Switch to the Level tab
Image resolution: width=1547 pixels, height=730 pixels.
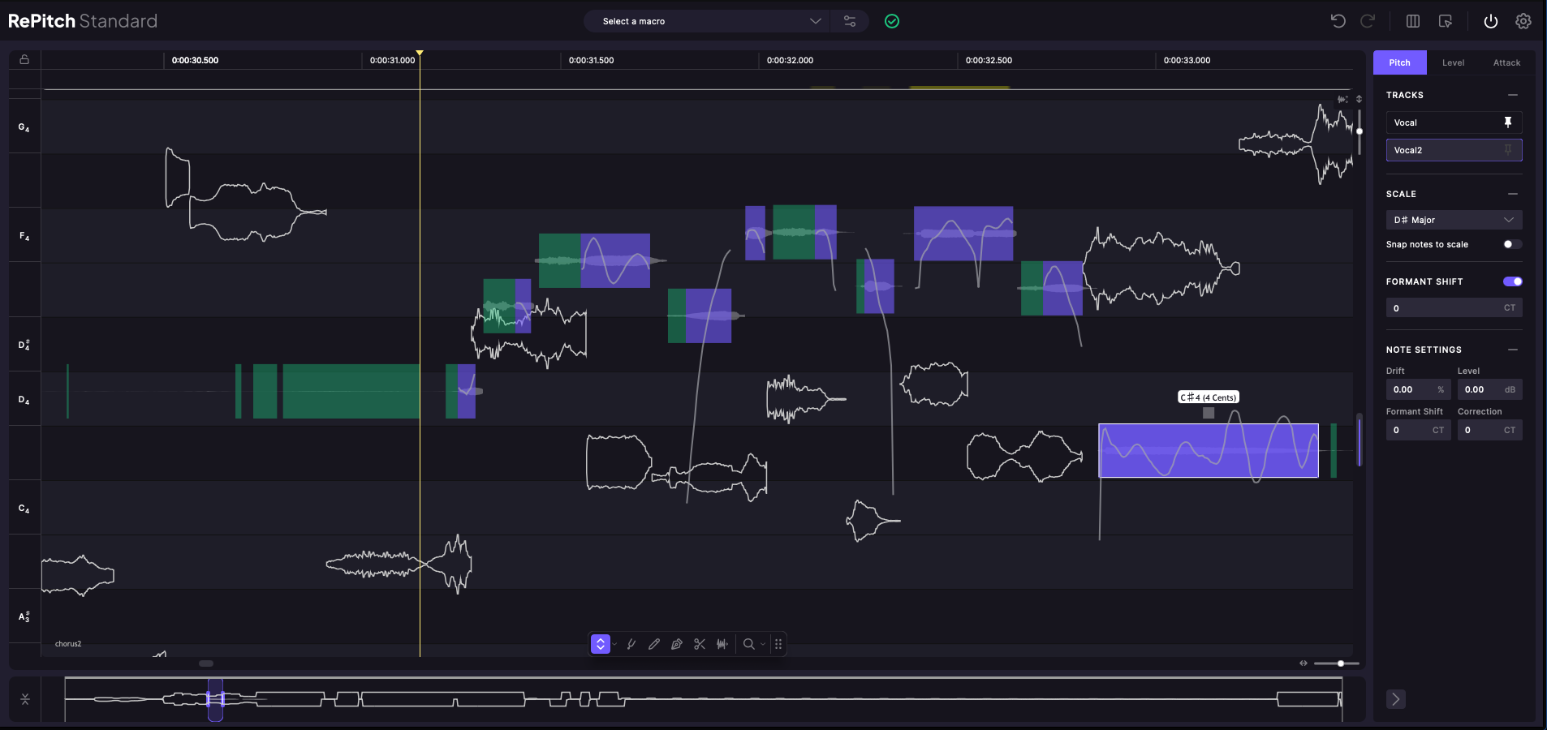pyautogui.click(x=1453, y=62)
